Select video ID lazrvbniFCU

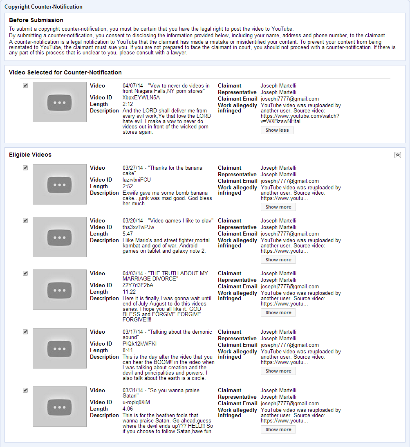pos(137,180)
